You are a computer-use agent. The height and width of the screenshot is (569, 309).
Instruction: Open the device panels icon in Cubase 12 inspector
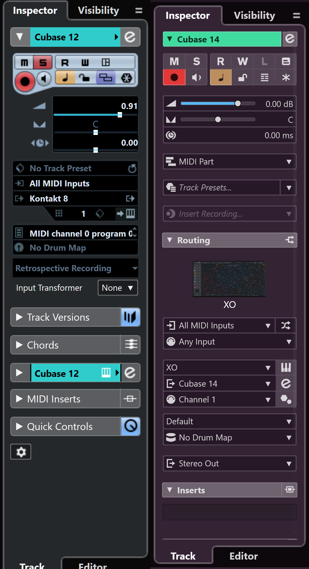[x=106, y=63]
